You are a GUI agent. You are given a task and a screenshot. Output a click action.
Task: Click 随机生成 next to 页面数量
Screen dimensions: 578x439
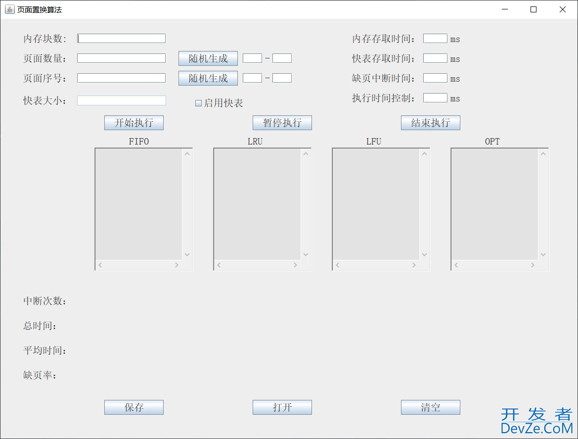208,58
